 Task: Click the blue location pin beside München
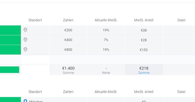25,101
